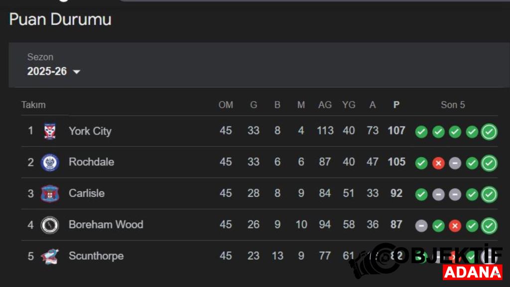Open the Rochdale team link
This screenshot has width=510, height=287.
pos(91,162)
